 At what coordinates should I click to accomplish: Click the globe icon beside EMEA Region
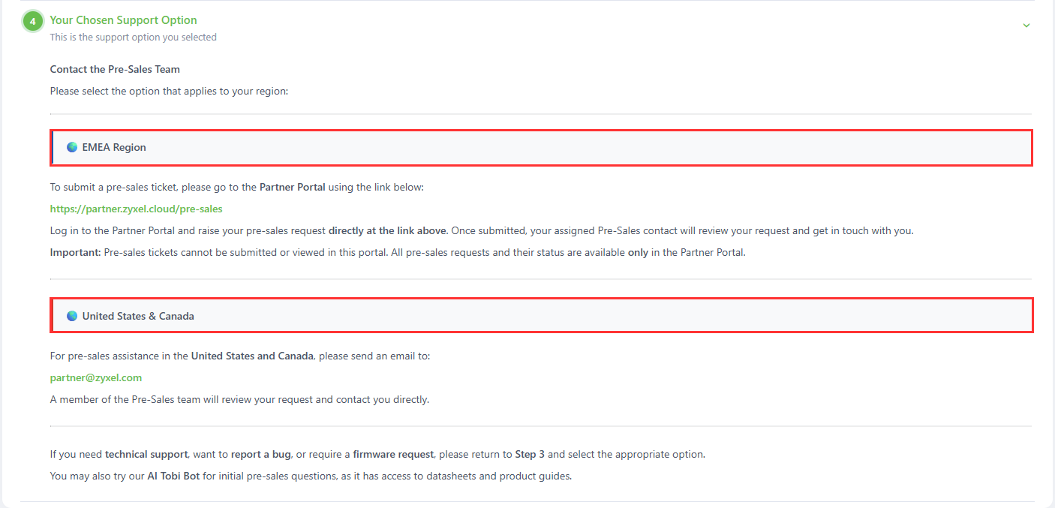pyautogui.click(x=72, y=147)
